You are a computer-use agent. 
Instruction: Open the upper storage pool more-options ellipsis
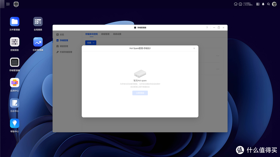click(x=218, y=56)
